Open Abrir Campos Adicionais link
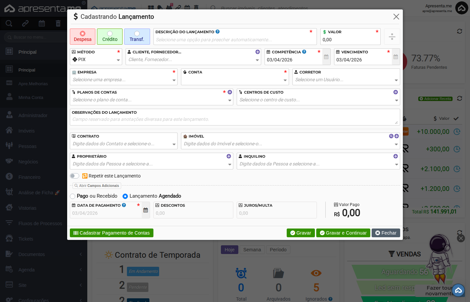The width and height of the screenshot is (470, 302). pyautogui.click(x=97, y=186)
